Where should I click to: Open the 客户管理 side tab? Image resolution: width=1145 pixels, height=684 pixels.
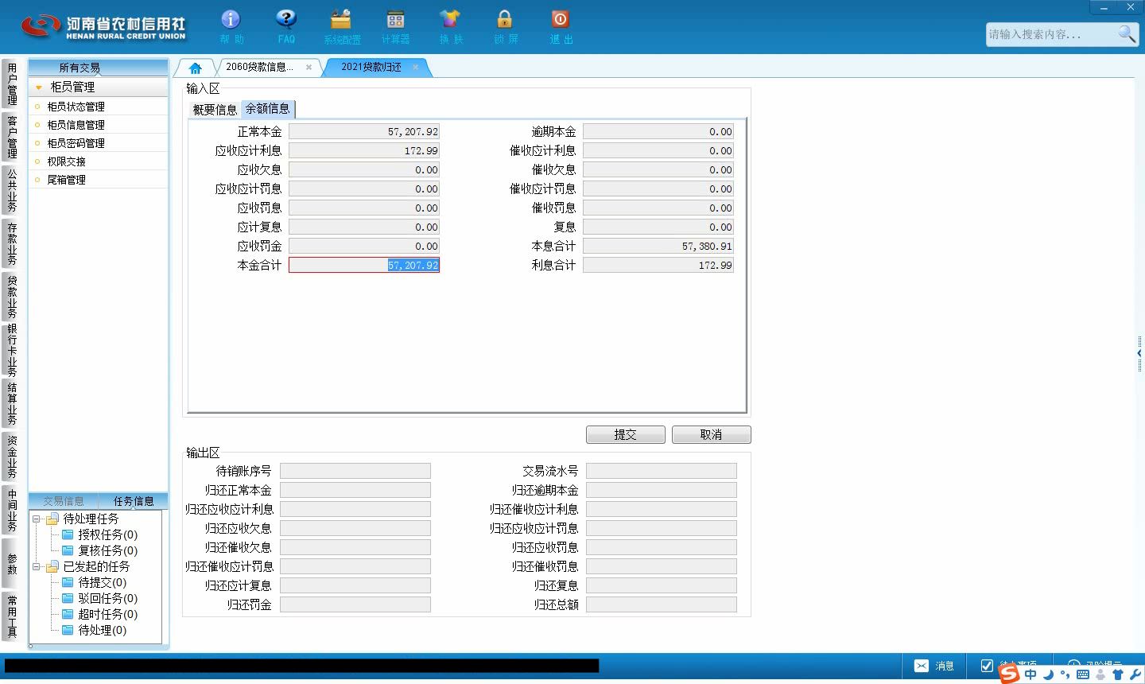coord(11,137)
